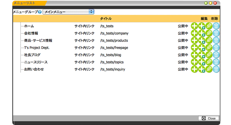Image resolution: width=231 pixels, height=125 pixels.
Task: Delete the ニュースリリース menu item
Action: click(x=216, y=62)
